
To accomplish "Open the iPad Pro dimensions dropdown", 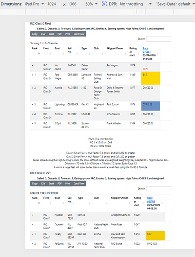I will point(34,4).
